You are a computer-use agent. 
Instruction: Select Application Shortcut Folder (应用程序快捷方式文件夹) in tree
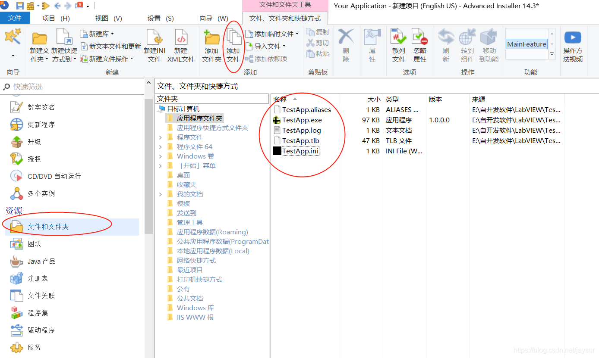pyautogui.click(x=212, y=128)
